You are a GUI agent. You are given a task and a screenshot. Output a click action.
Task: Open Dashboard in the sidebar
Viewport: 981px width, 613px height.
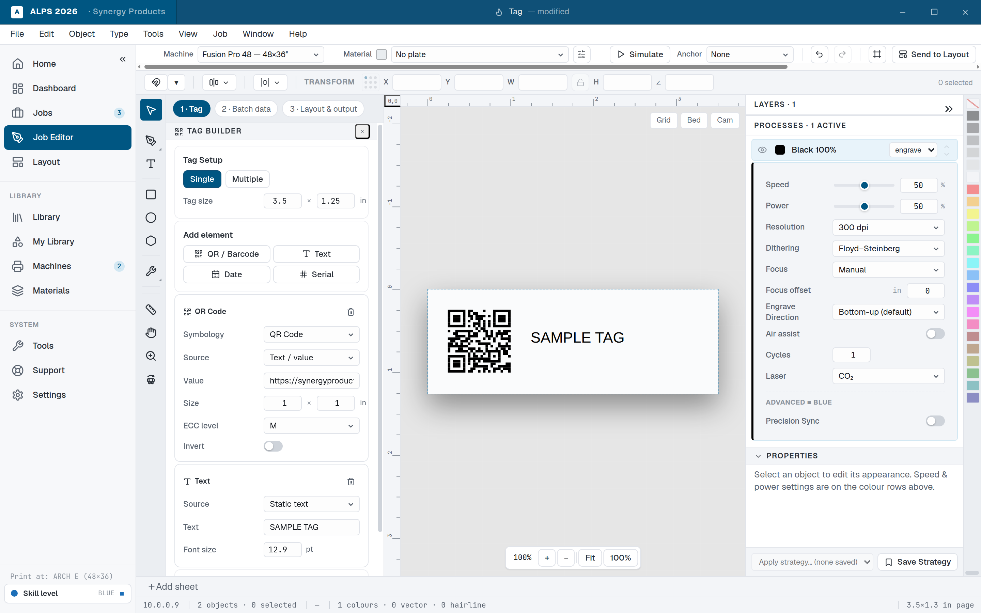(68, 89)
